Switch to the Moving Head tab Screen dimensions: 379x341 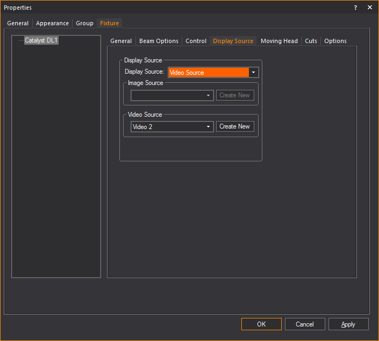coord(279,41)
